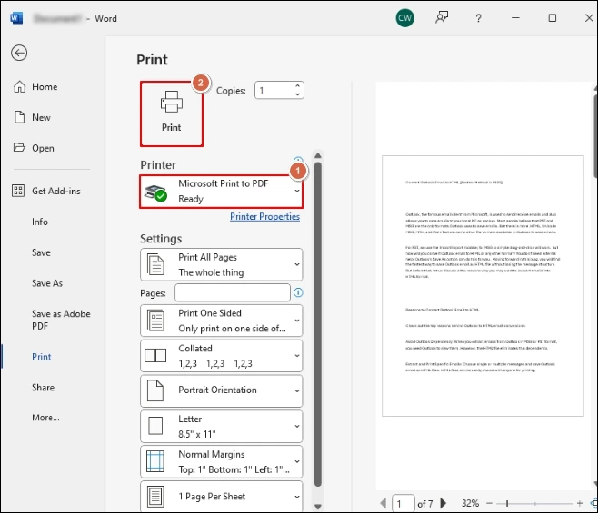The height and width of the screenshot is (513, 598).
Task: Zoom out preview with minus button
Action: (x=489, y=504)
